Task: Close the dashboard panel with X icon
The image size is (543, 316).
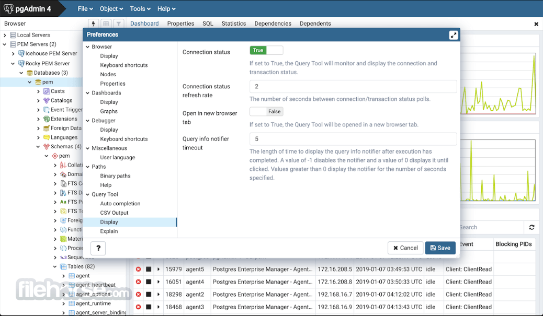Action: tap(536, 24)
